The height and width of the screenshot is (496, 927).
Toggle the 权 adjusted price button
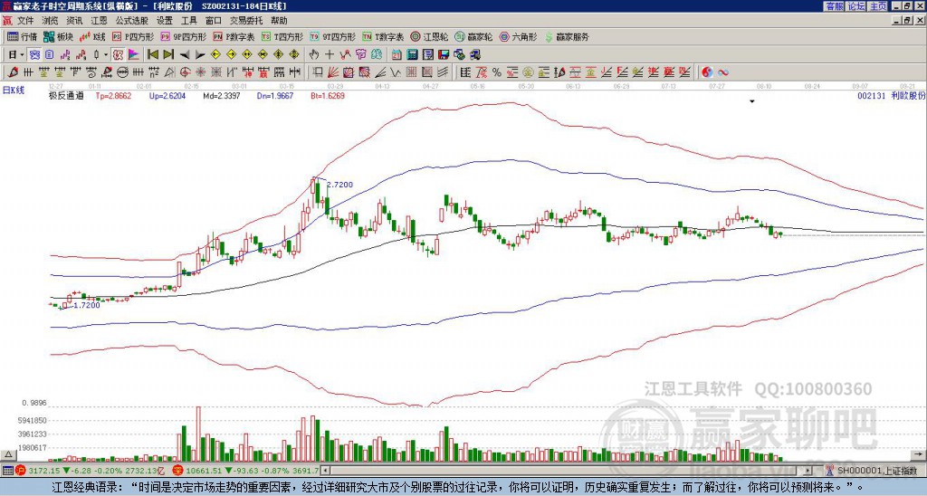[x=117, y=54]
